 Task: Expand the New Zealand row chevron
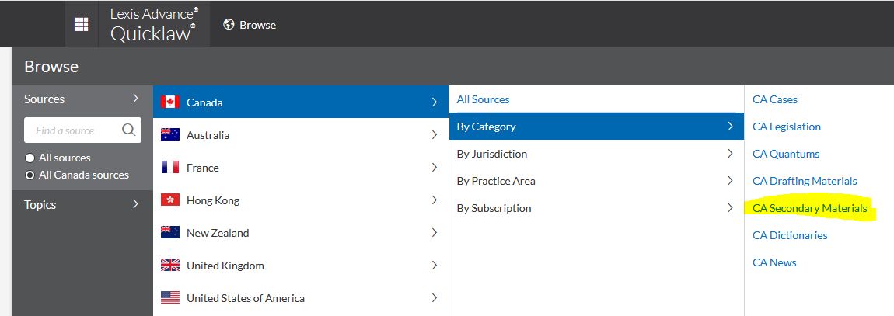pyautogui.click(x=435, y=232)
